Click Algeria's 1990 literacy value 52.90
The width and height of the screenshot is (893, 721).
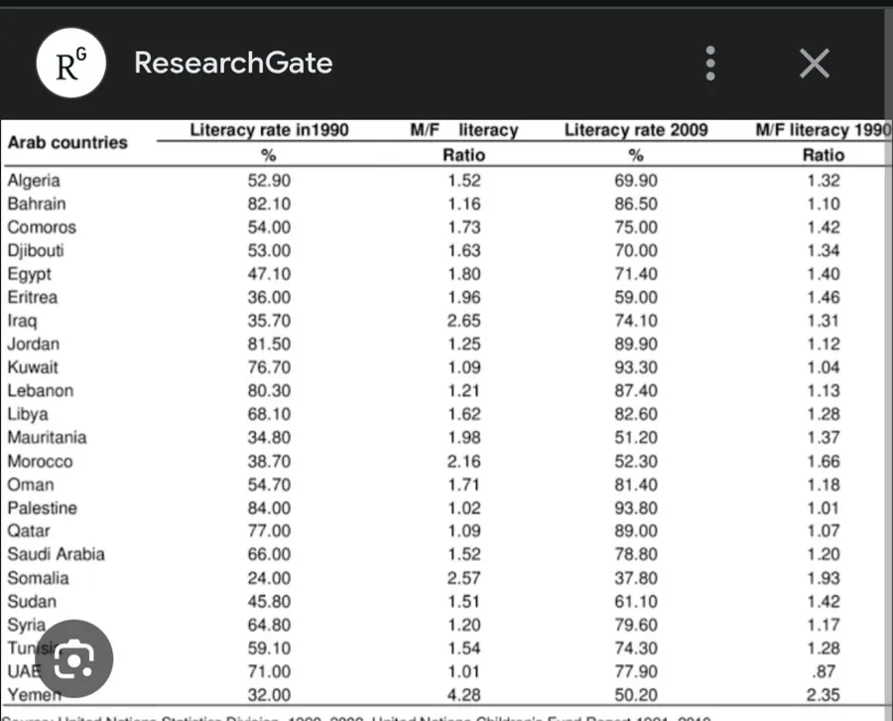tap(269, 181)
